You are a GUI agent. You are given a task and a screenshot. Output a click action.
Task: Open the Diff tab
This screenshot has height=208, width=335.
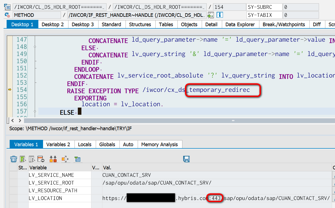tap(317, 24)
